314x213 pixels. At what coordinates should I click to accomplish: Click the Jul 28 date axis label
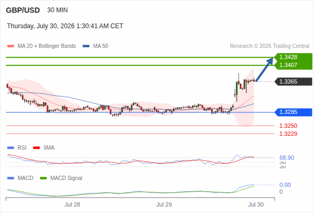(x=72, y=204)
